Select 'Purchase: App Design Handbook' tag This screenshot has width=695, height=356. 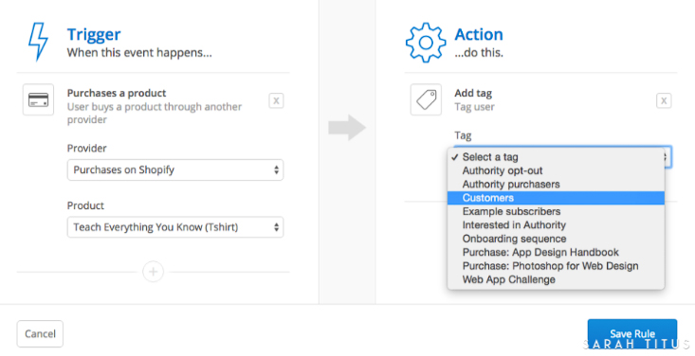pyautogui.click(x=556, y=253)
